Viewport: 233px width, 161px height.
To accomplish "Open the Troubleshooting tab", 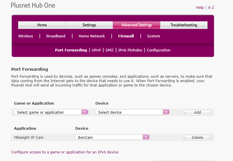I will pyautogui.click(x=184, y=25).
